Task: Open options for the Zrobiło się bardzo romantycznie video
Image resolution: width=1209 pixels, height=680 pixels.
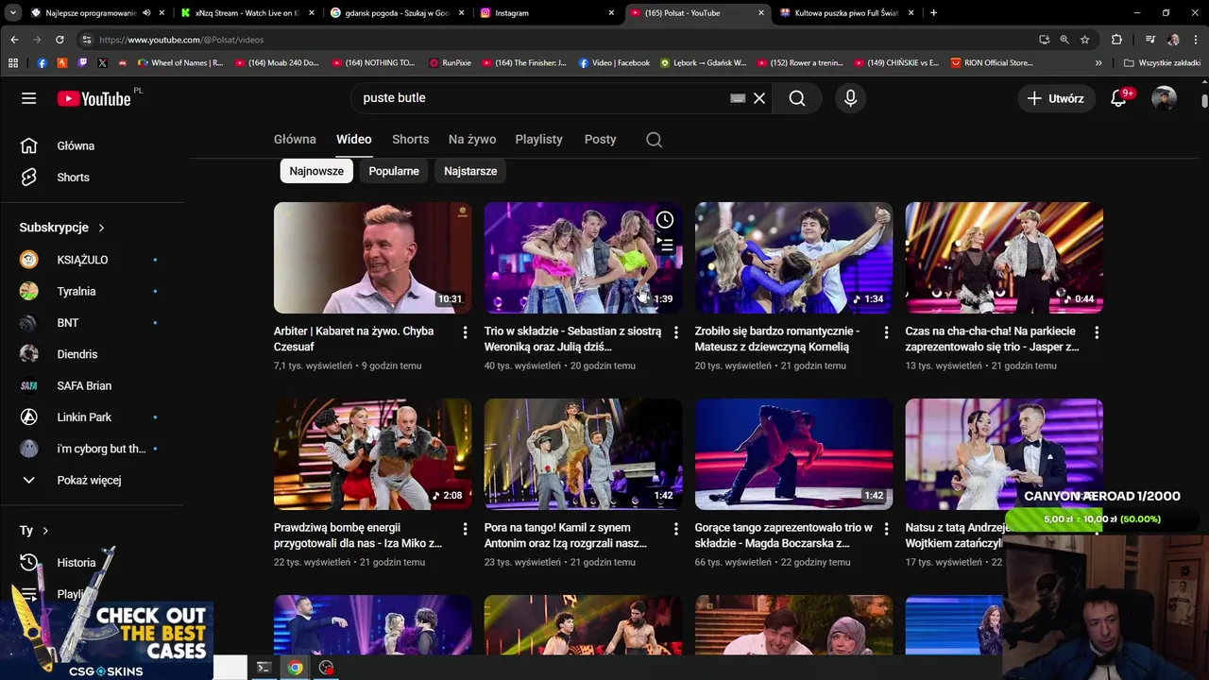Action: [886, 332]
